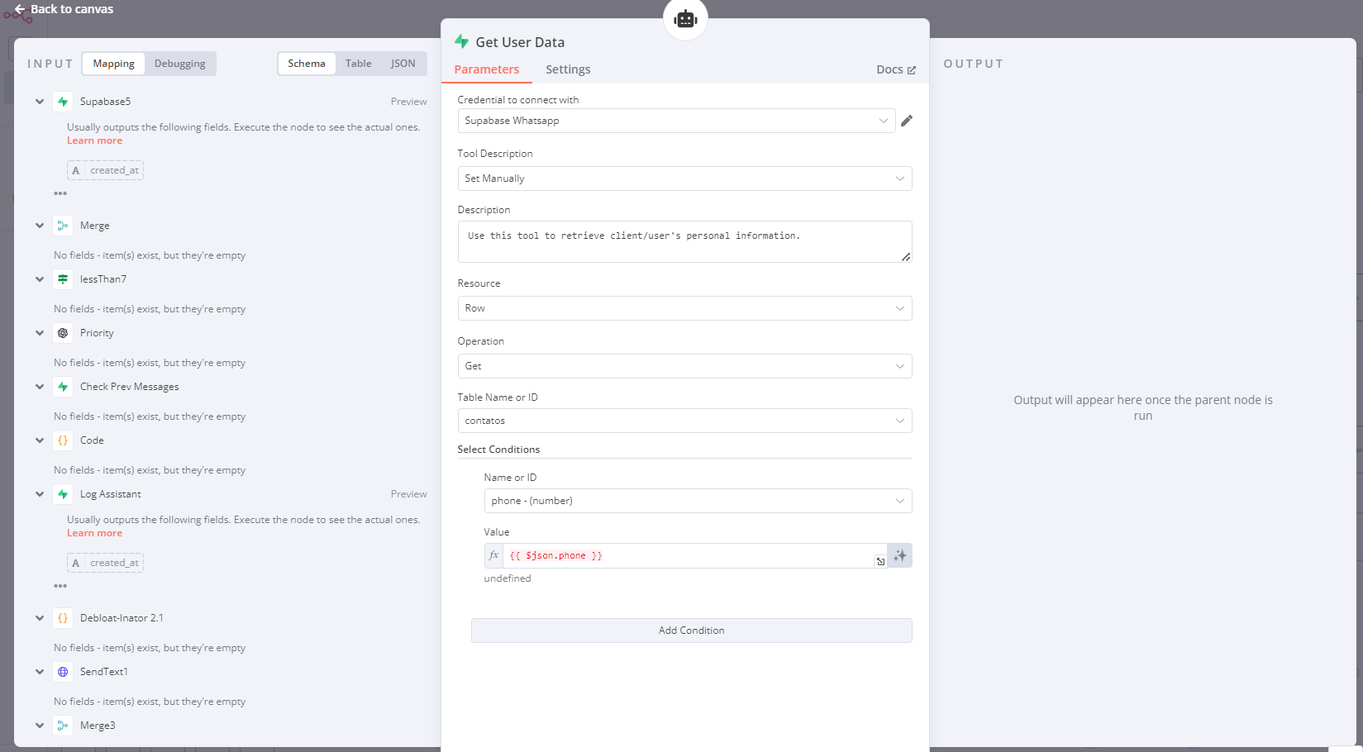1363x752 pixels.
Task: Collapse the lessThan7 node section
Action: click(40, 279)
